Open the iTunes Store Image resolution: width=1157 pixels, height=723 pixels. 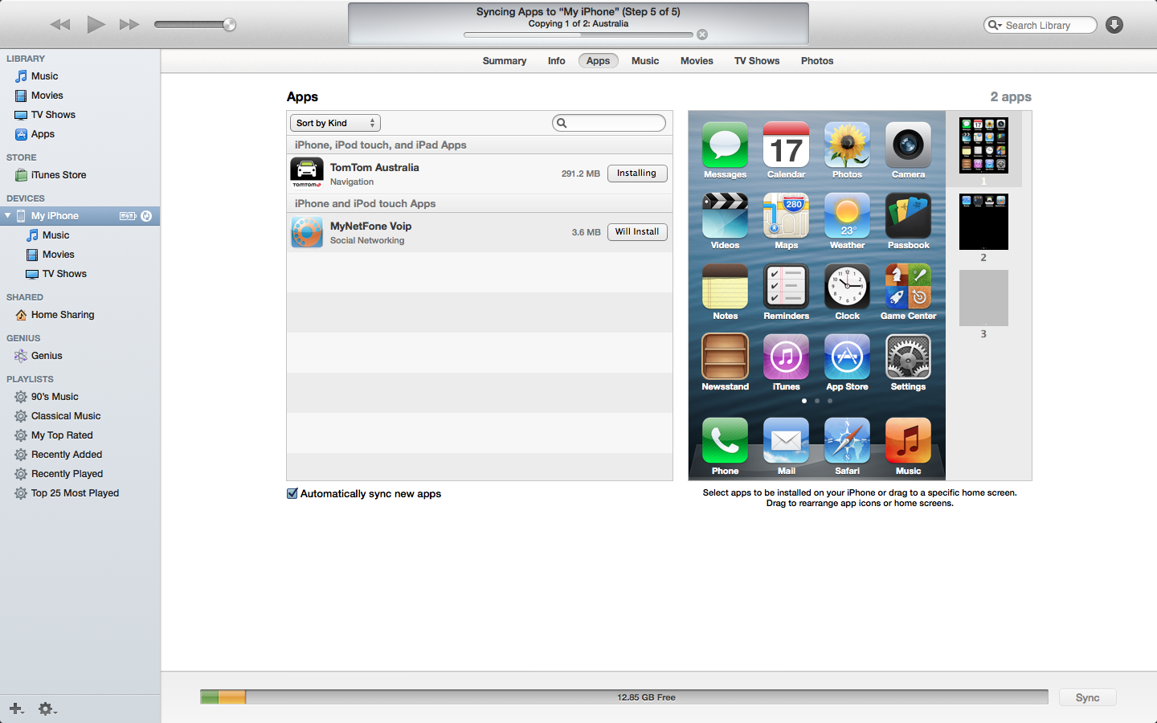(x=58, y=175)
